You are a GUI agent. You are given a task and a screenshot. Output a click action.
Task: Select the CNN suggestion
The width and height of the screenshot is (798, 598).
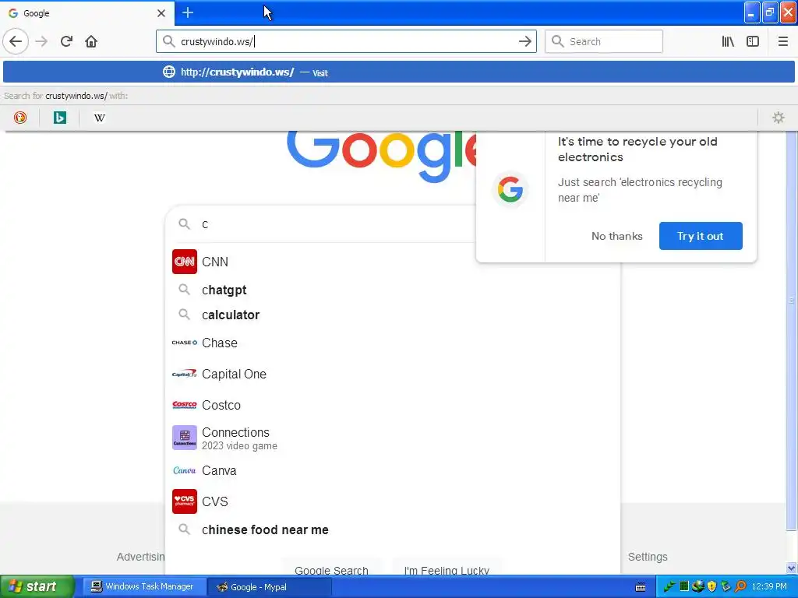pos(393,262)
